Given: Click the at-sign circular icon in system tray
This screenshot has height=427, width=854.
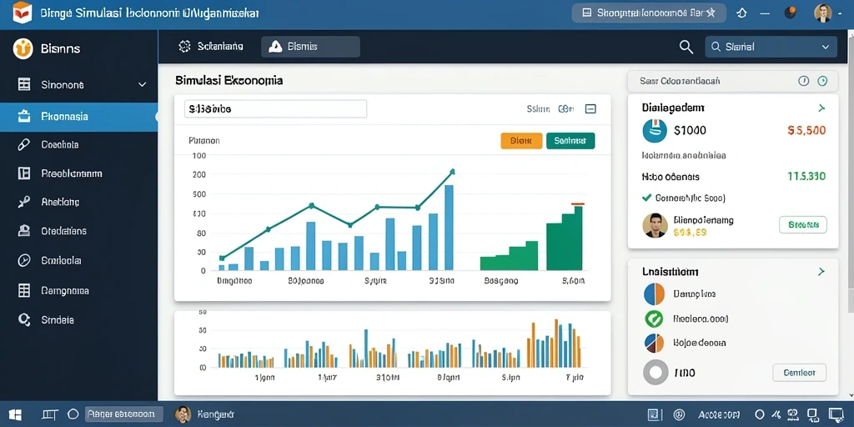Looking at the screenshot, I should (679, 415).
